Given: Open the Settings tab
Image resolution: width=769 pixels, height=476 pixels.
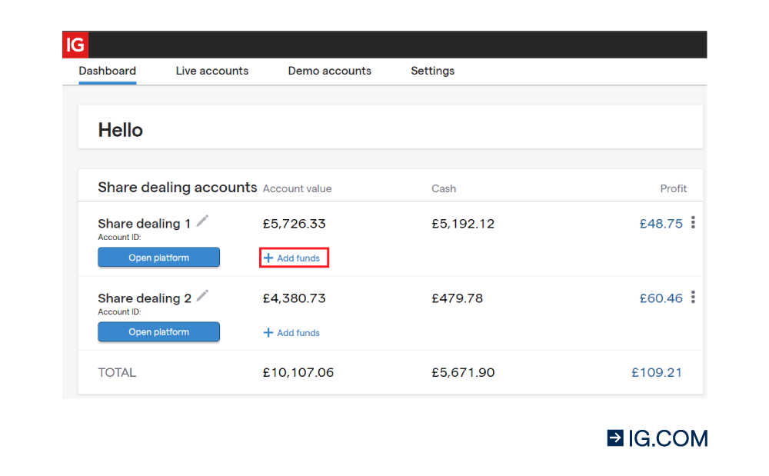Looking at the screenshot, I should pos(432,71).
